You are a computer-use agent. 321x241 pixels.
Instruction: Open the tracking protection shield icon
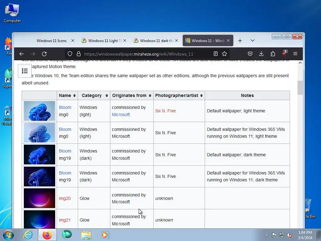point(70,54)
